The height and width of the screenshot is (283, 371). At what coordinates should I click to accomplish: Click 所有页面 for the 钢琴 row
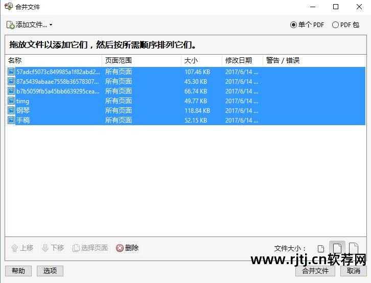[x=119, y=111]
